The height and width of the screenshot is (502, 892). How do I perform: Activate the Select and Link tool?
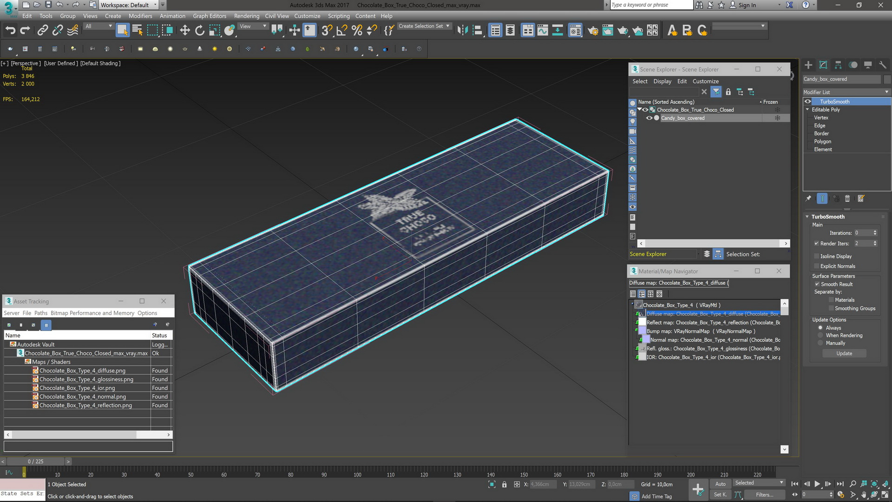pyautogui.click(x=42, y=31)
